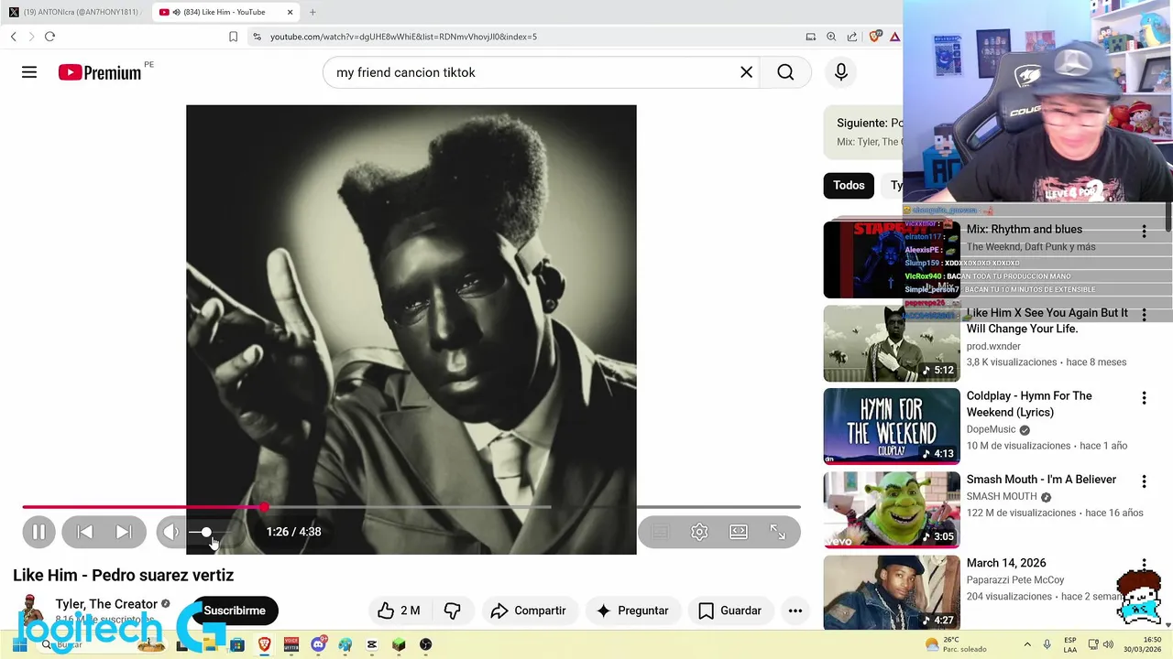Open player settings gear

(699, 532)
